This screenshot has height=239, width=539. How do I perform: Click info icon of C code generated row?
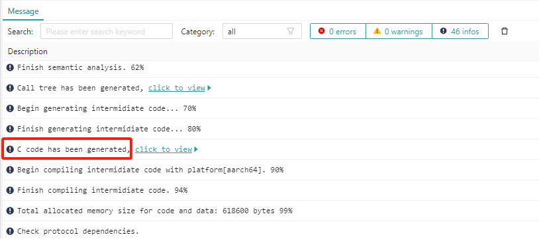coord(11,149)
